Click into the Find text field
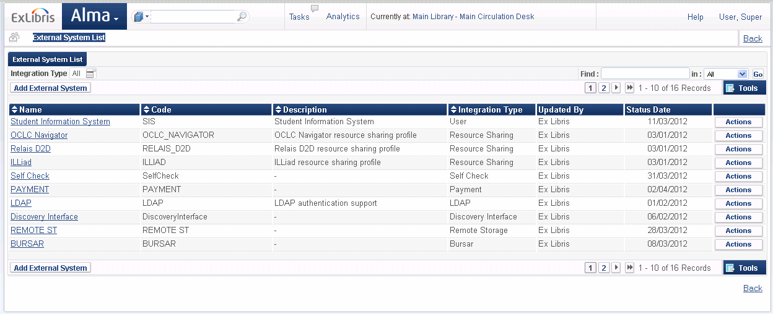 click(645, 74)
